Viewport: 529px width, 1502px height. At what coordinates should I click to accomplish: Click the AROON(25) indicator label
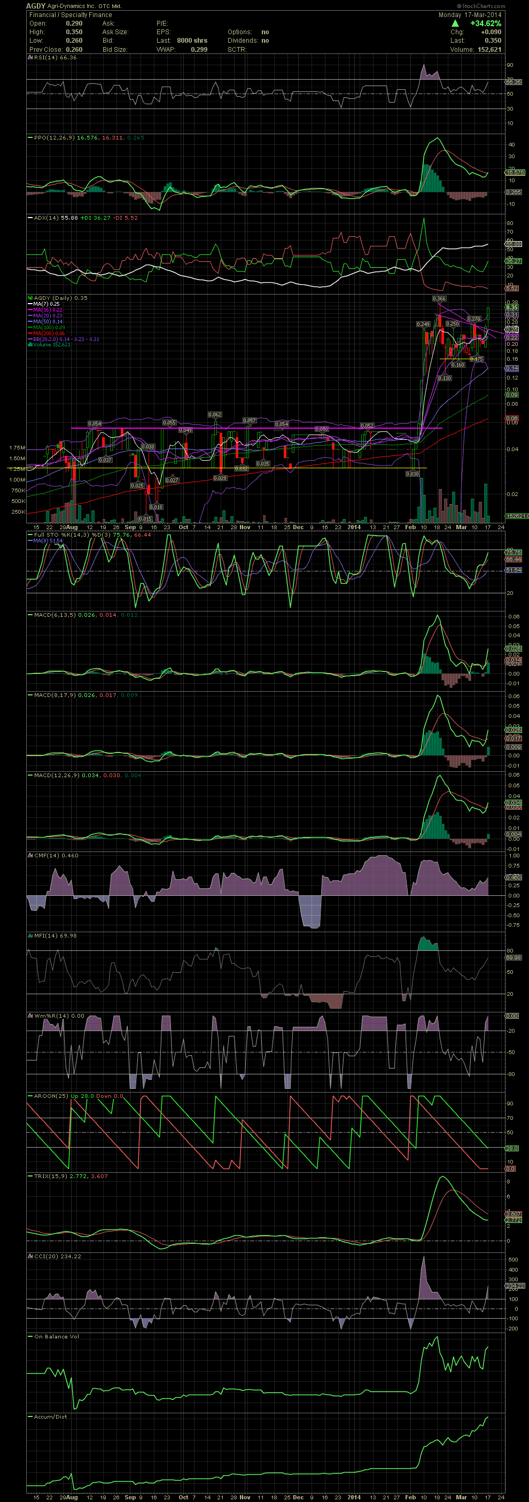pyautogui.click(x=51, y=1096)
